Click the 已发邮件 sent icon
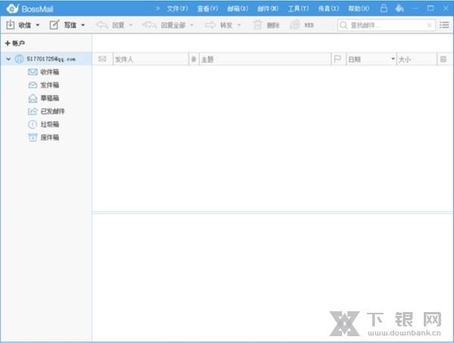454x343 pixels. click(x=33, y=111)
